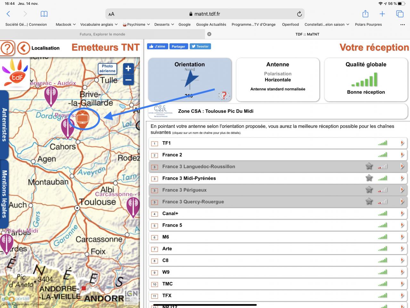This screenshot has width=410, height=308.
Task: Click the Facebook J'aime button
Action: [x=157, y=47]
